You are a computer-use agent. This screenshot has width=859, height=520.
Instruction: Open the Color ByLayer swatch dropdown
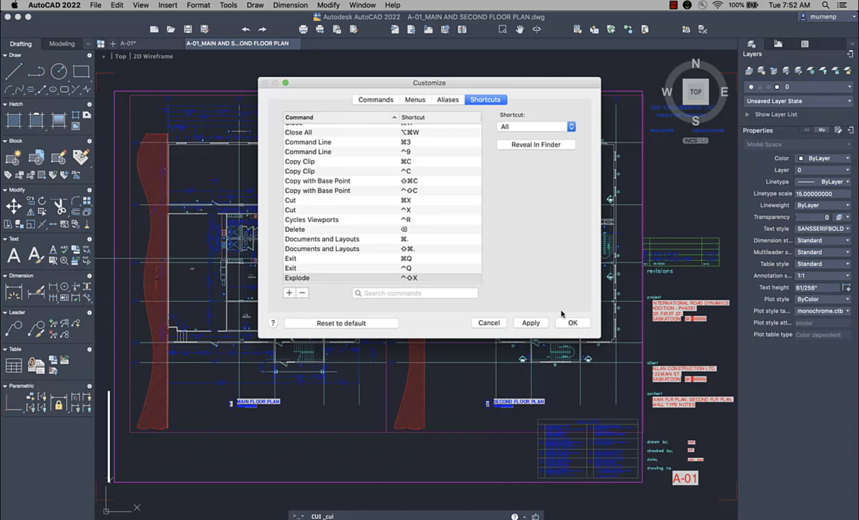(823, 158)
